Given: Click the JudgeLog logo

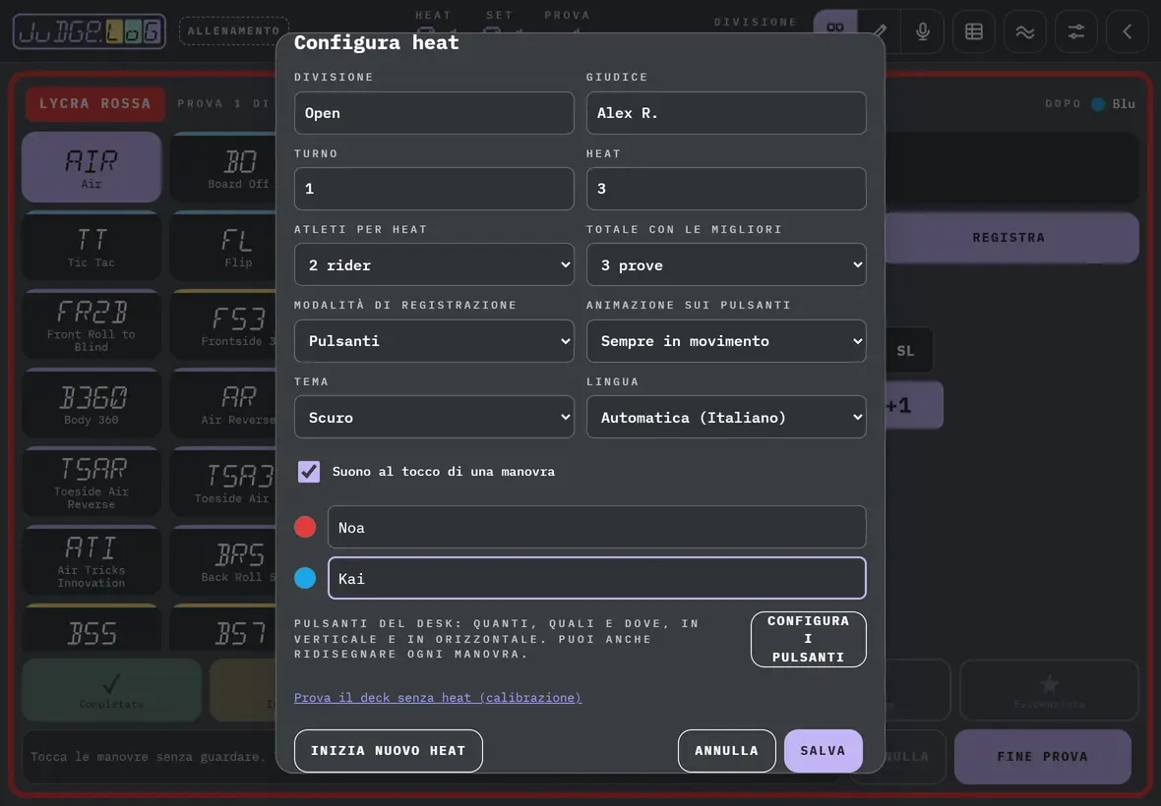Looking at the screenshot, I should point(89,31).
